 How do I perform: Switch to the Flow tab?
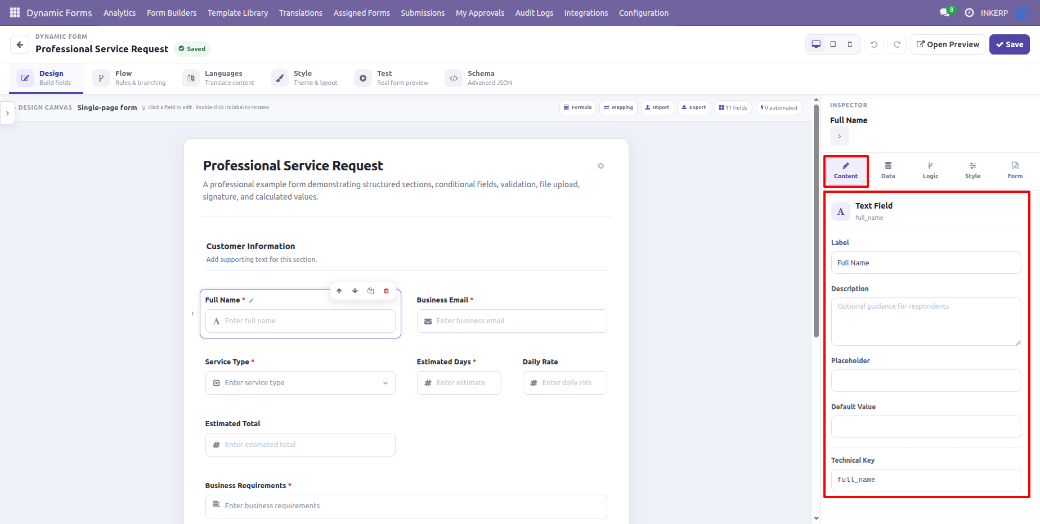pos(129,78)
